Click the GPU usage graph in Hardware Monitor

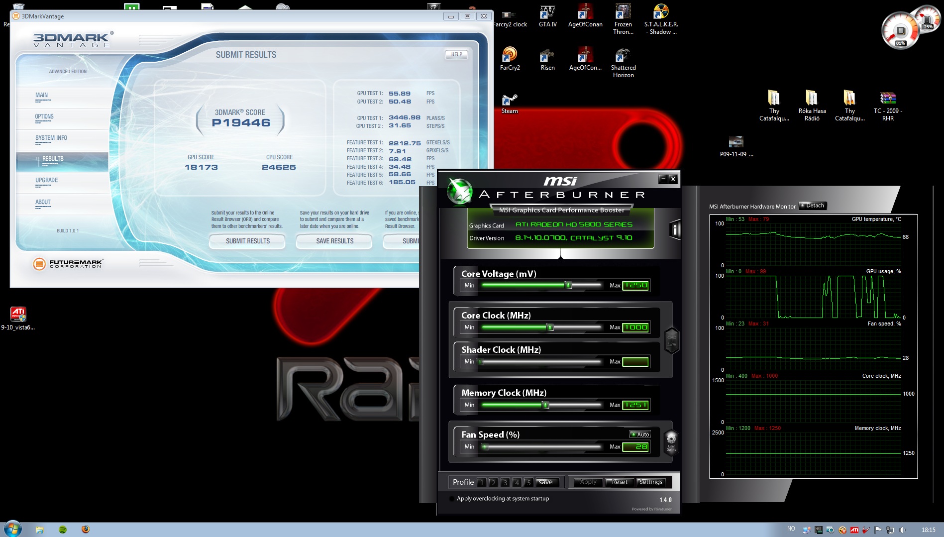coord(813,297)
